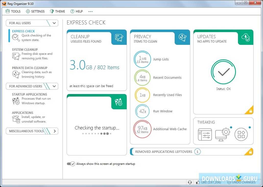Collapse the For Advanced Users section

tap(54, 86)
